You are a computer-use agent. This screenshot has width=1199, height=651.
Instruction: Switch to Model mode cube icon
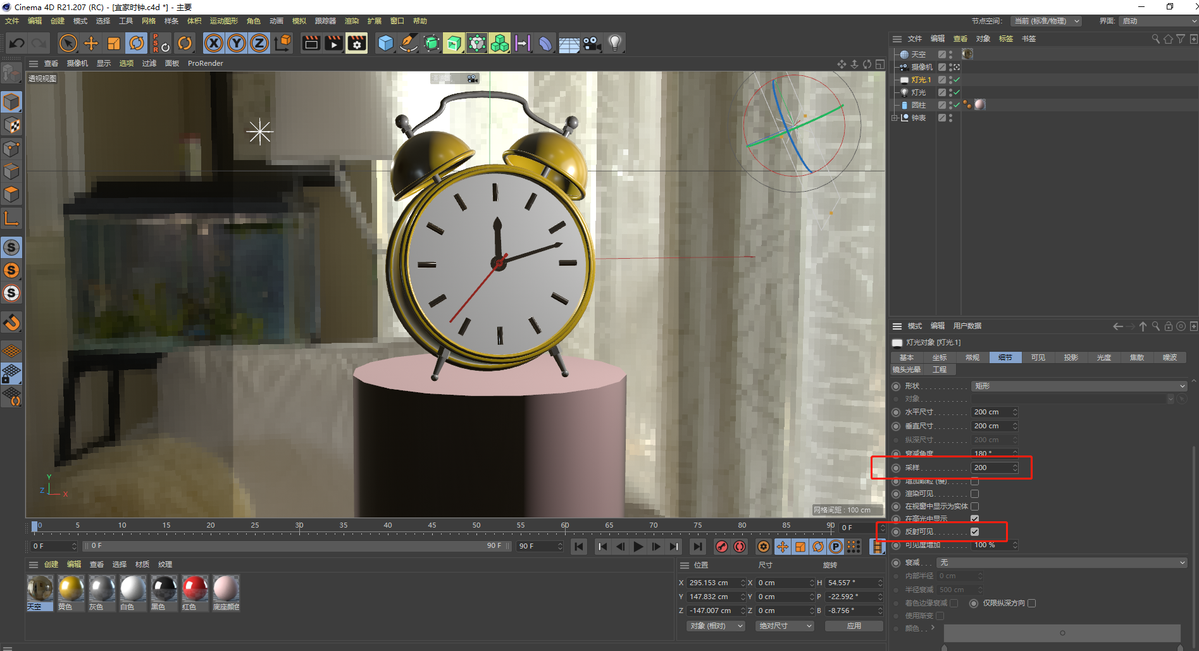pos(11,101)
